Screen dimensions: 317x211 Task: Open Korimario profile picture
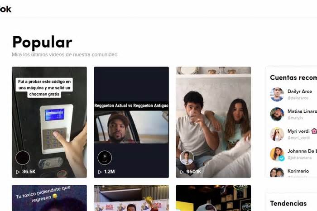click(277, 172)
